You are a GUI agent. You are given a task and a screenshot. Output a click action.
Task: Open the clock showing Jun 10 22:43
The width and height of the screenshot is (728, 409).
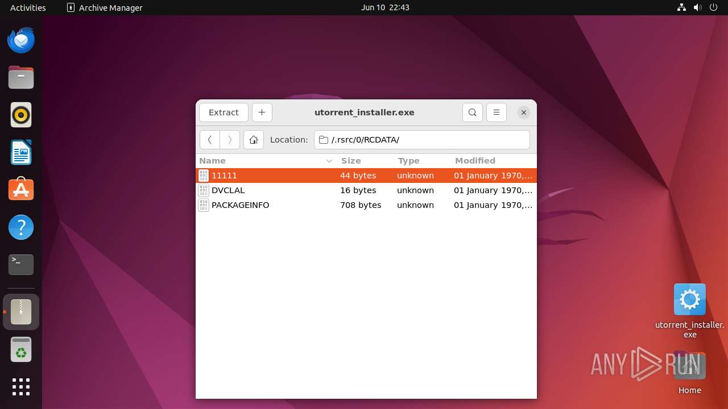(385, 7)
